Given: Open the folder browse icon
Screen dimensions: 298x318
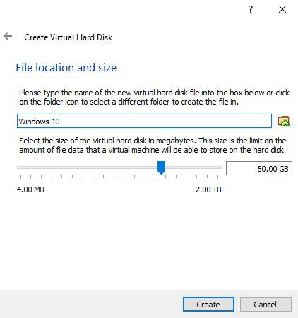Looking at the screenshot, I should [284, 121].
